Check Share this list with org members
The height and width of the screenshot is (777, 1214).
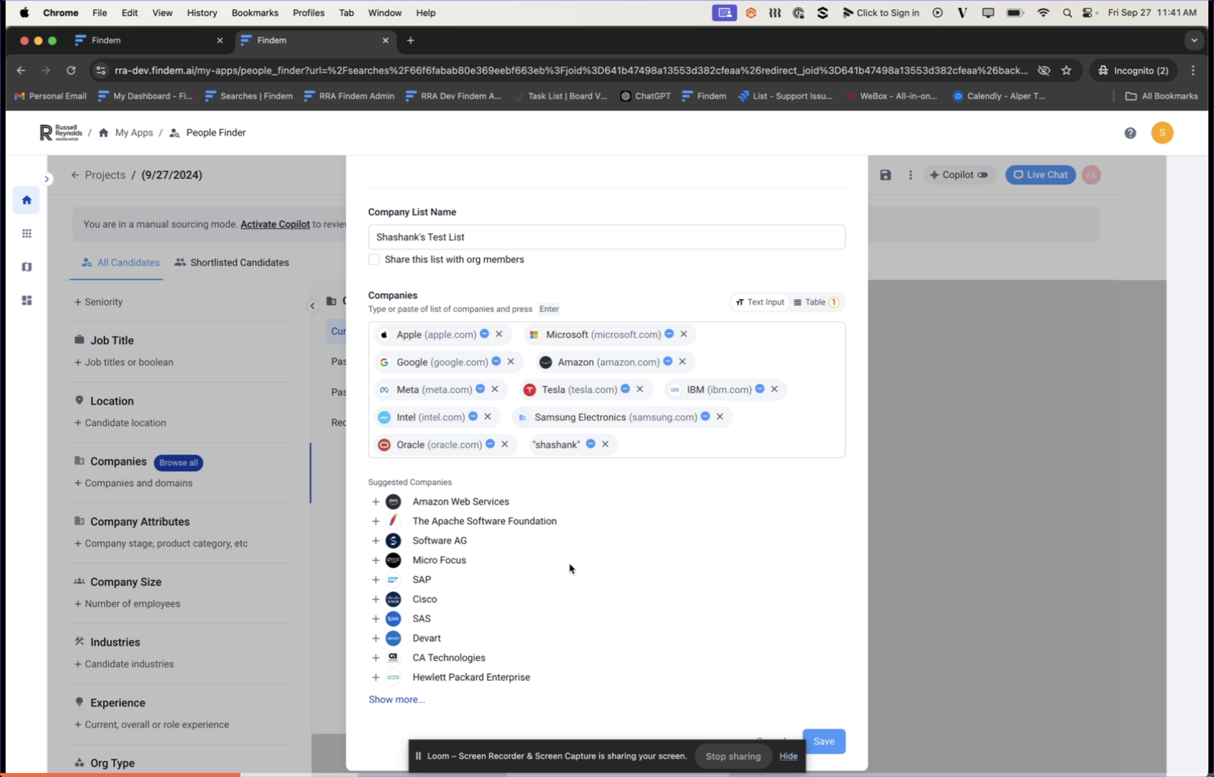tap(373, 259)
